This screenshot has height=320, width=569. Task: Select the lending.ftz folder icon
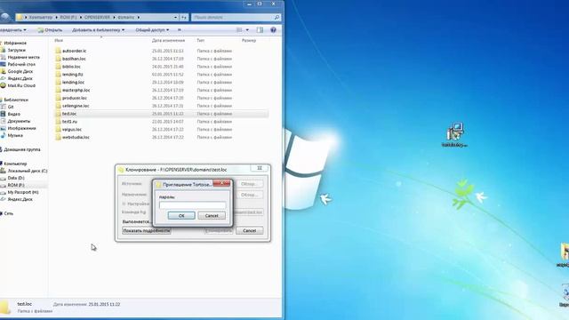point(58,75)
